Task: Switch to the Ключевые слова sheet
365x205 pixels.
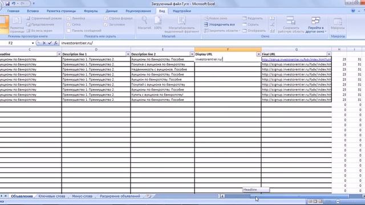Action: click(x=52, y=196)
